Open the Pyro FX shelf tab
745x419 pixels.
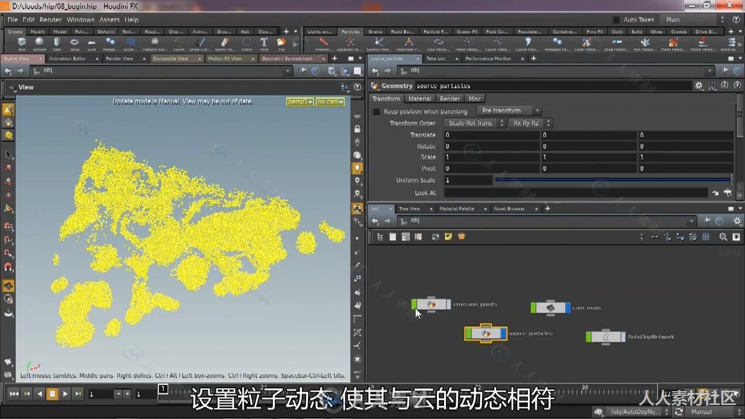(x=594, y=31)
